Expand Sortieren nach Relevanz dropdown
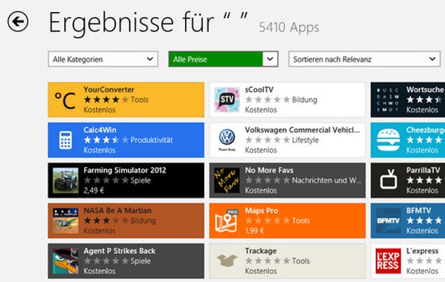Image resolution: width=445 pixels, height=282 pixels. [365, 59]
